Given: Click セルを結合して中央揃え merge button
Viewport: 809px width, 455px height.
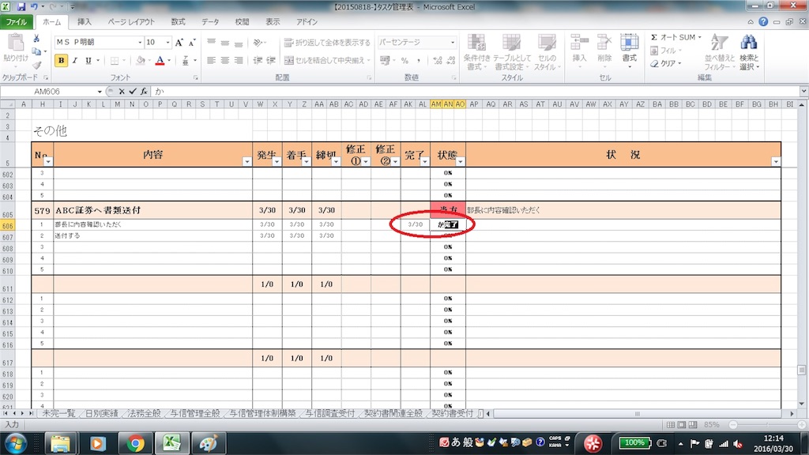Looking at the screenshot, I should pos(327,60).
